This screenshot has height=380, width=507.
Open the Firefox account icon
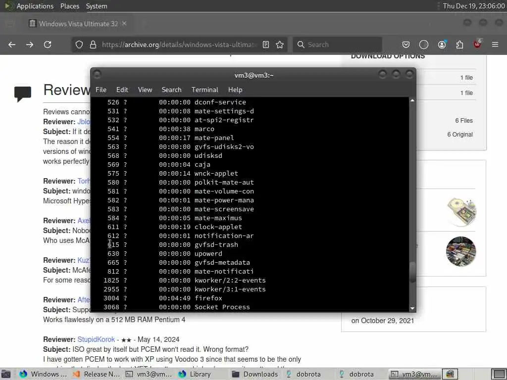[x=442, y=45]
